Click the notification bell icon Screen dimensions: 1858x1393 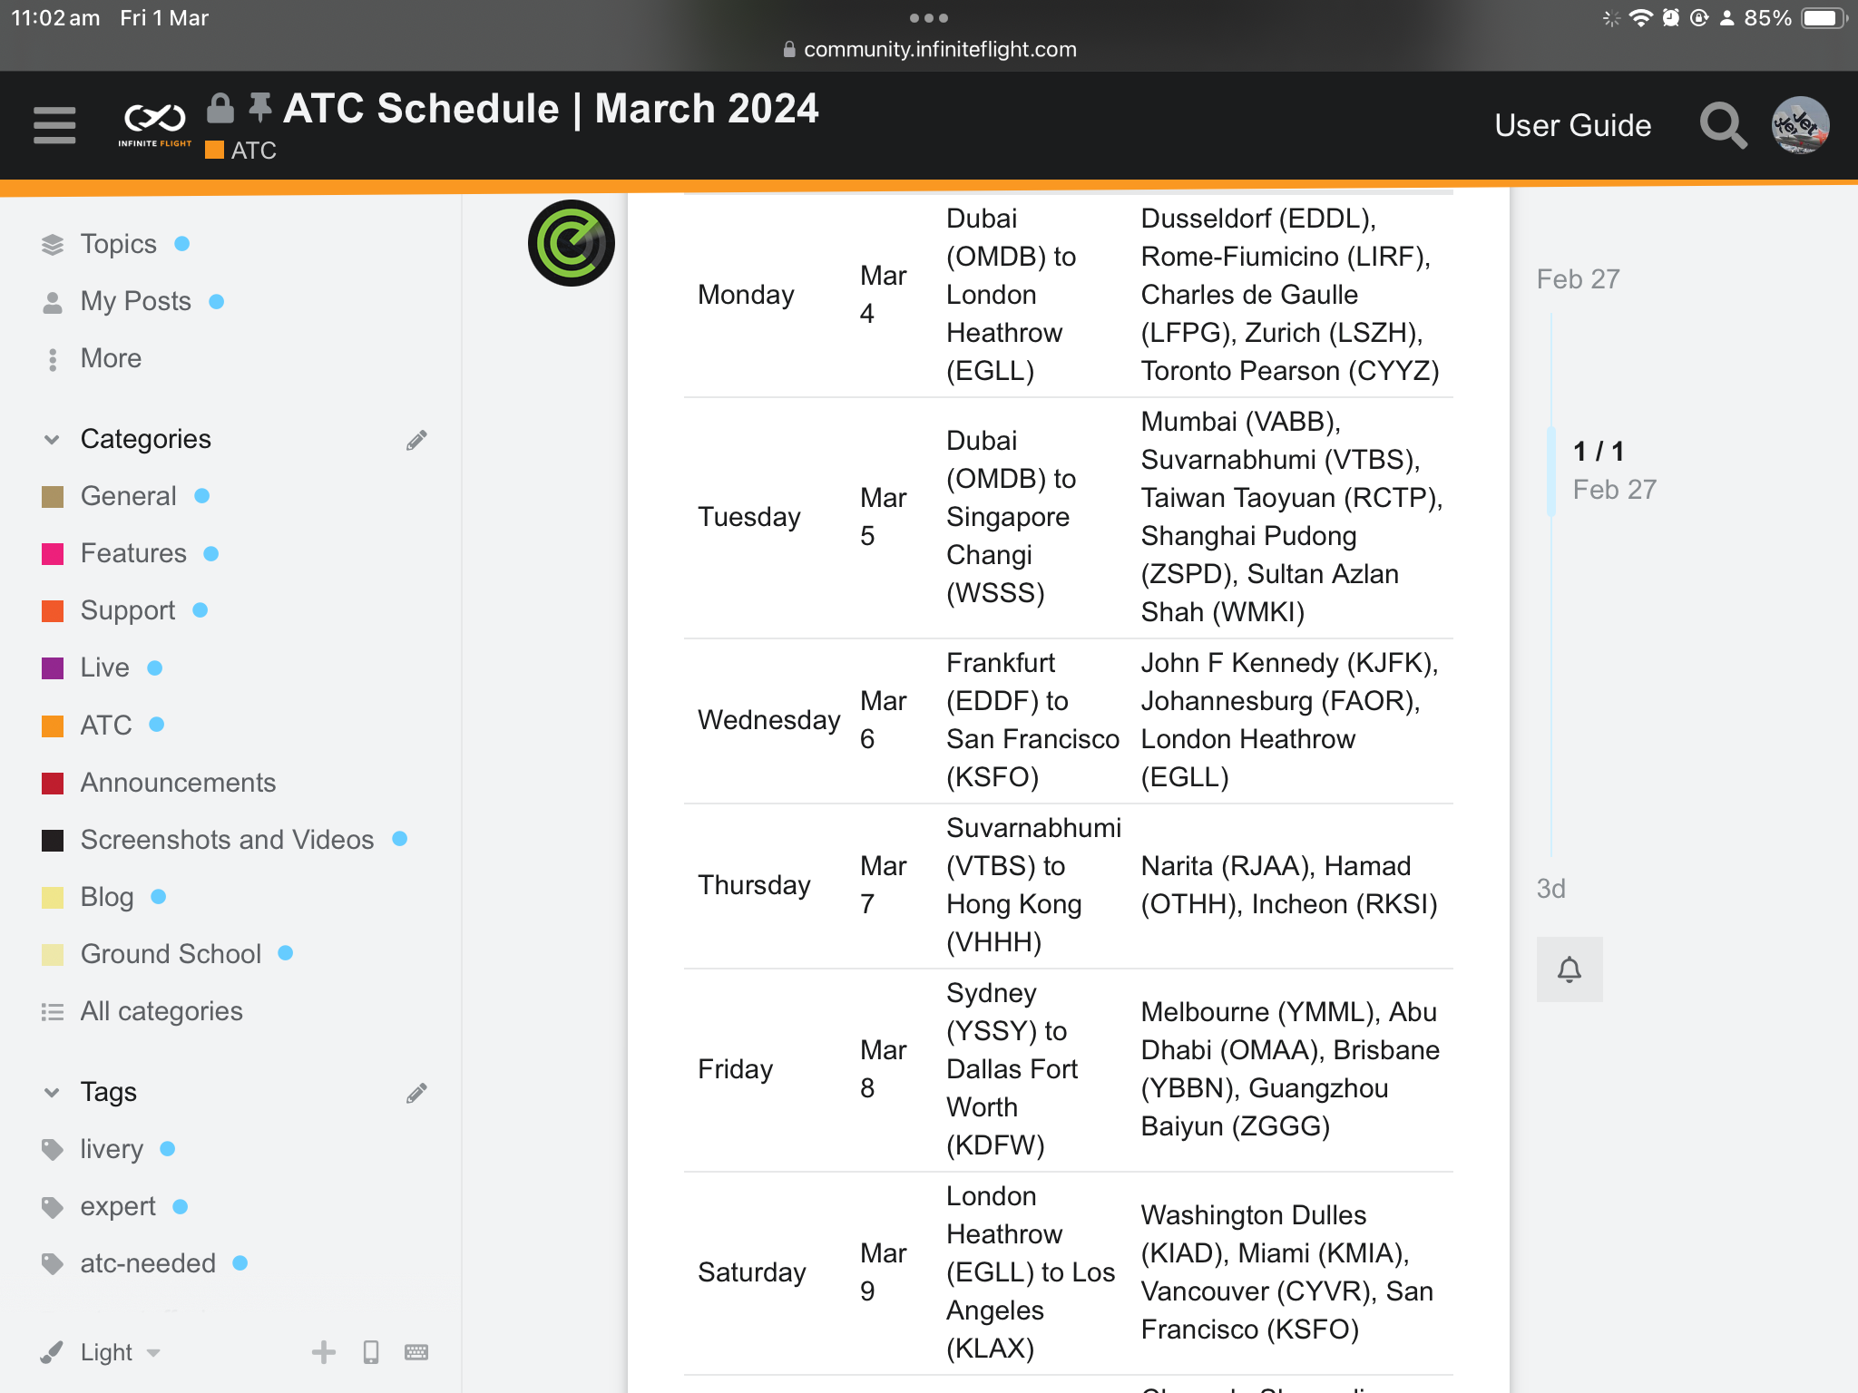pos(1569,969)
